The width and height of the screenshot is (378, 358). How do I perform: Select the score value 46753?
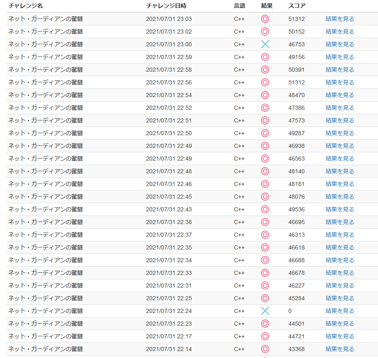(x=297, y=44)
